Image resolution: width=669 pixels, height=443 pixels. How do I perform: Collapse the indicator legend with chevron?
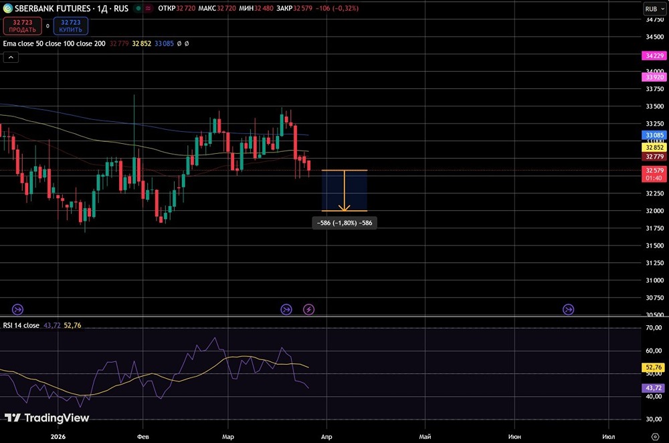click(11, 58)
